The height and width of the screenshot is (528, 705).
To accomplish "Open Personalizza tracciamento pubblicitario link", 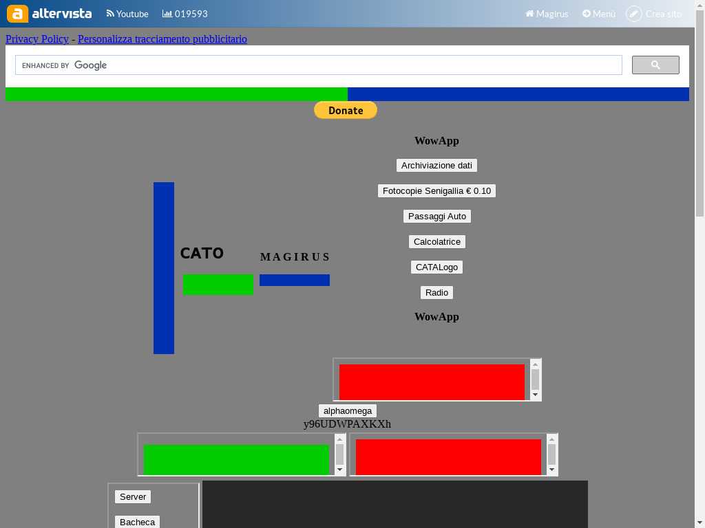I will point(162,39).
